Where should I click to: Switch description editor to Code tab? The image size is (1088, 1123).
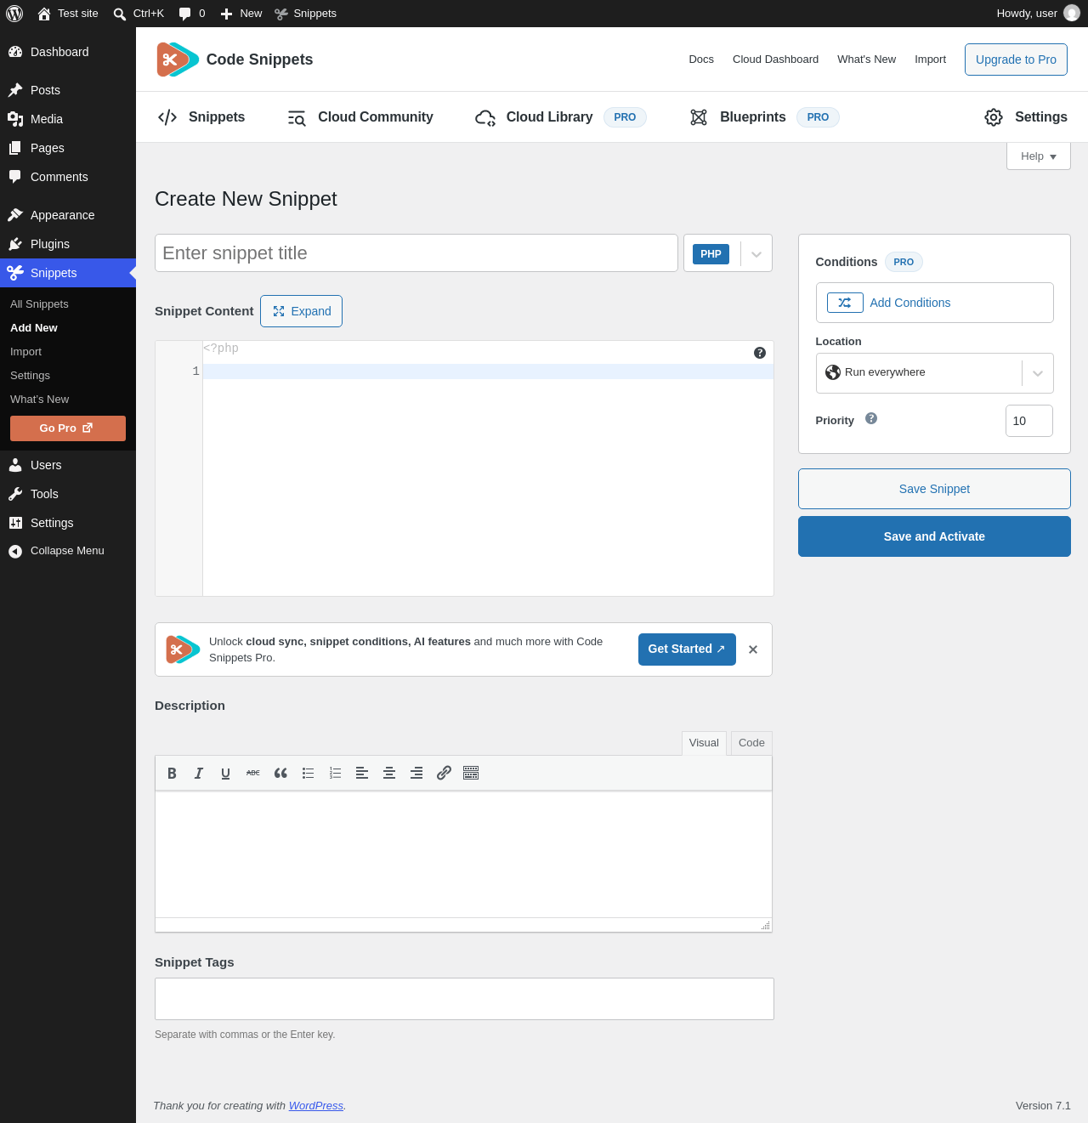click(751, 743)
